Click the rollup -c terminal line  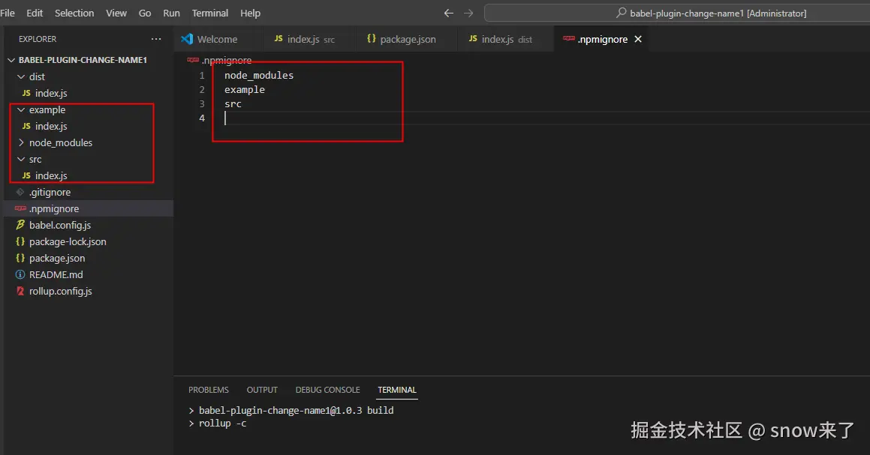pyautogui.click(x=222, y=423)
